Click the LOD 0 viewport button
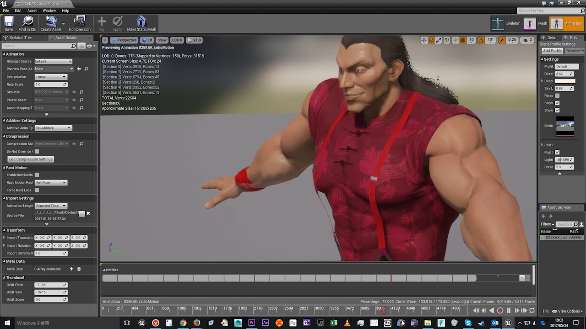The width and height of the screenshot is (586, 329). (x=177, y=40)
